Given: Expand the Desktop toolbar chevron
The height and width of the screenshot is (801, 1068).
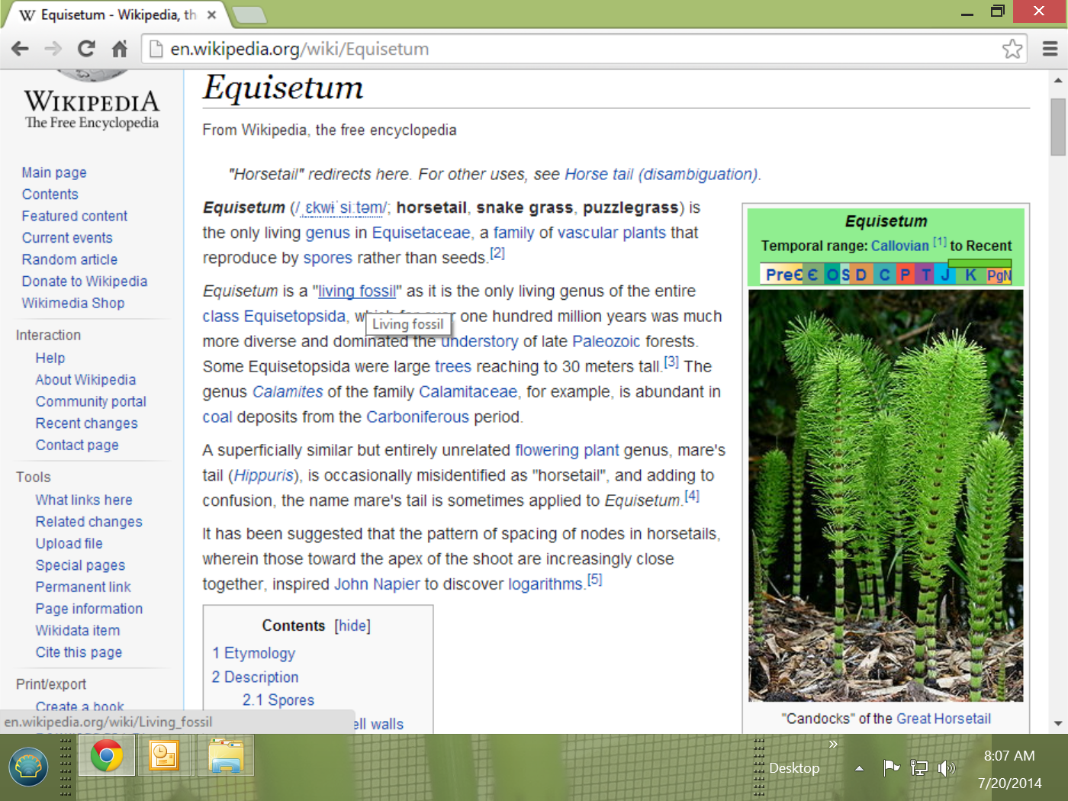Looking at the screenshot, I should 833,744.
